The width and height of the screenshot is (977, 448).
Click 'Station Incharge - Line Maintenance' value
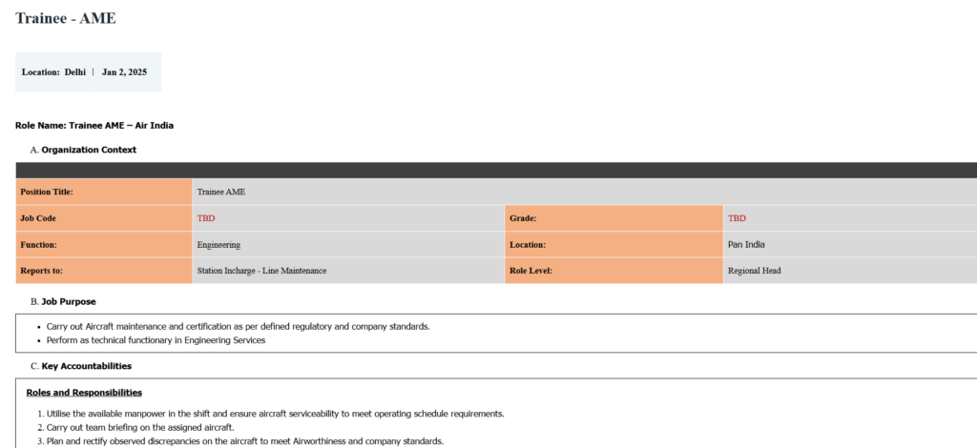(261, 271)
